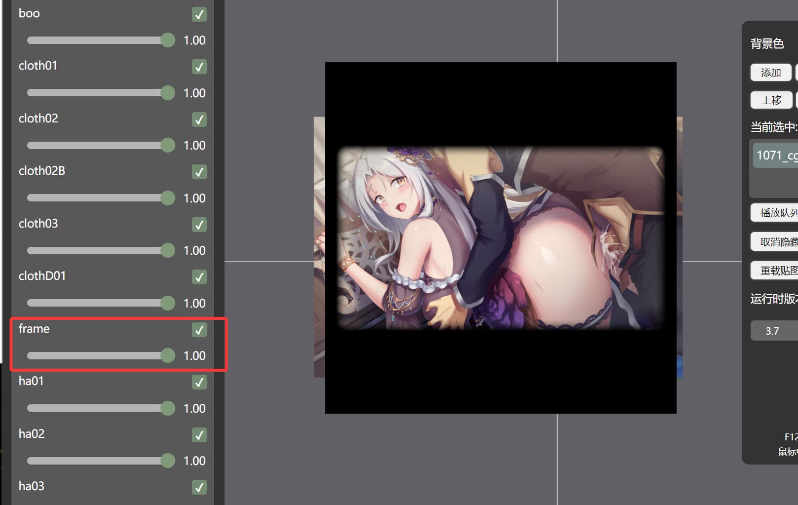This screenshot has height=505, width=798.
Task: Click the clothD01 slider handle
Action: click(x=168, y=303)
